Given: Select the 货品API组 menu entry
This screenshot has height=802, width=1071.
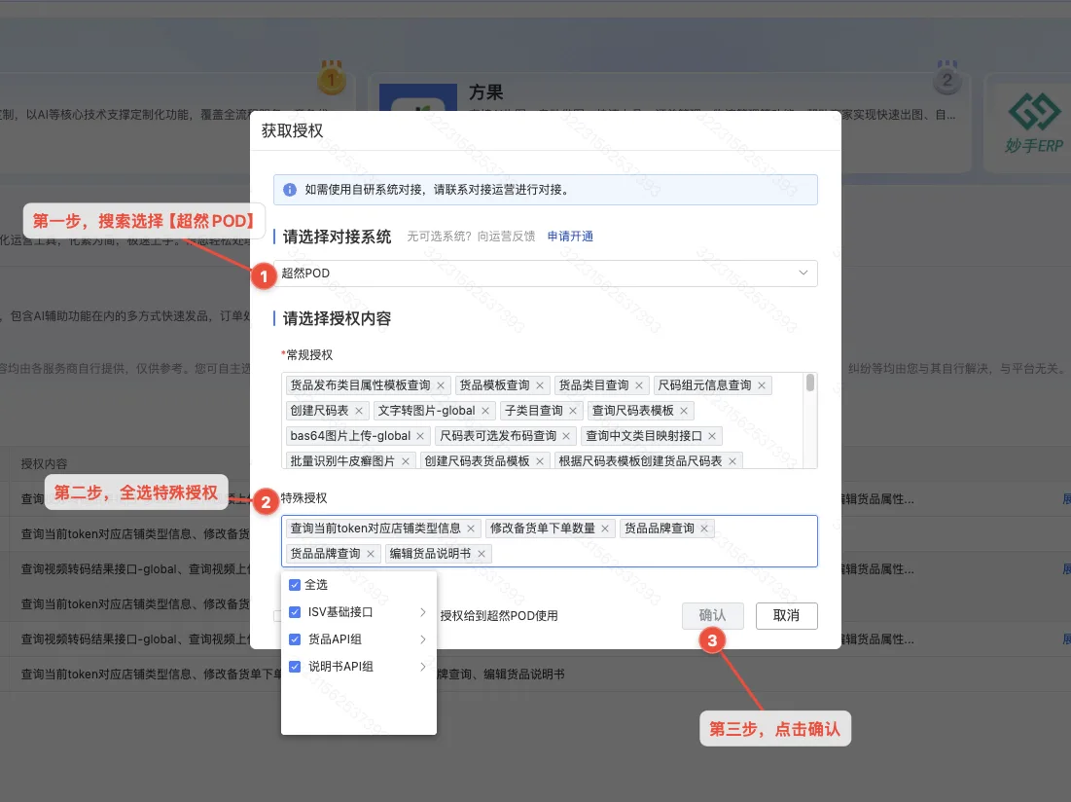Looking at the screenshot, I should (x=359, y=639).
